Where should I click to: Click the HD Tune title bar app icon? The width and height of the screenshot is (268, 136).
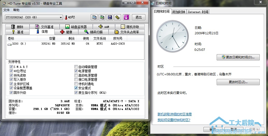point(4,3)
